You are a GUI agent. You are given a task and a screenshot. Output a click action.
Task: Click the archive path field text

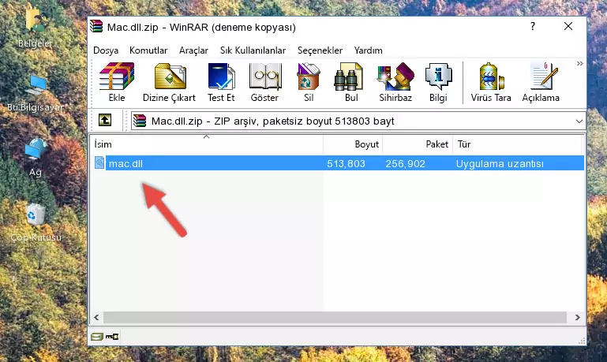click(272, 121)
